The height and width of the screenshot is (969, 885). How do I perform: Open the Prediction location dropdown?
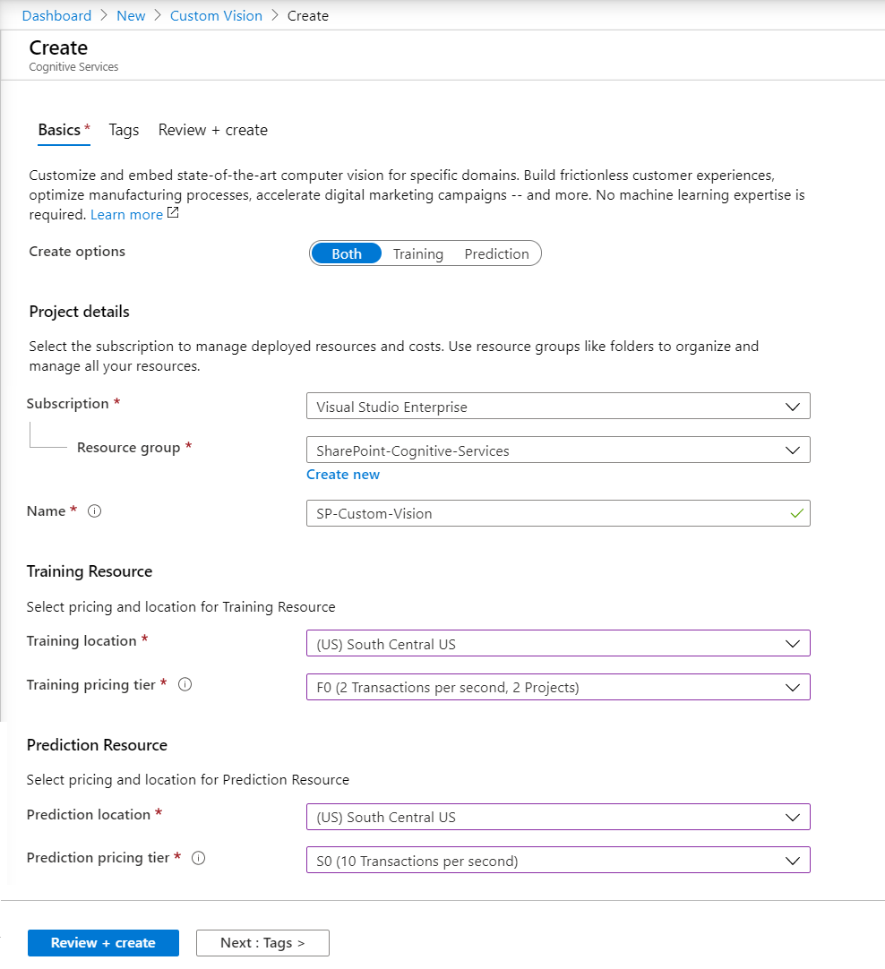pos(557,817)
